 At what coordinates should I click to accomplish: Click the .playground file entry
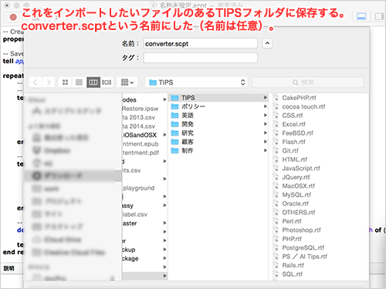pyautogui.click(x=138, y=188)
